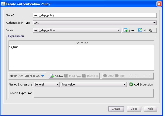Image resolution: width=163 pixels, height=116 pixels.
Task: Click the Java icon in title bar
Action: point(3,4)
